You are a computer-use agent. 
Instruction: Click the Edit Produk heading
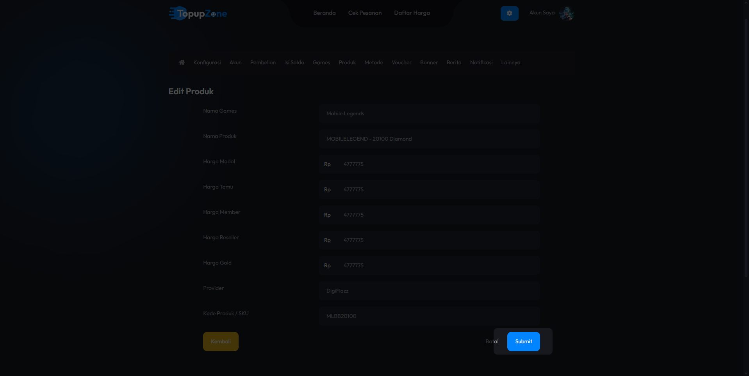pos(191,91)
